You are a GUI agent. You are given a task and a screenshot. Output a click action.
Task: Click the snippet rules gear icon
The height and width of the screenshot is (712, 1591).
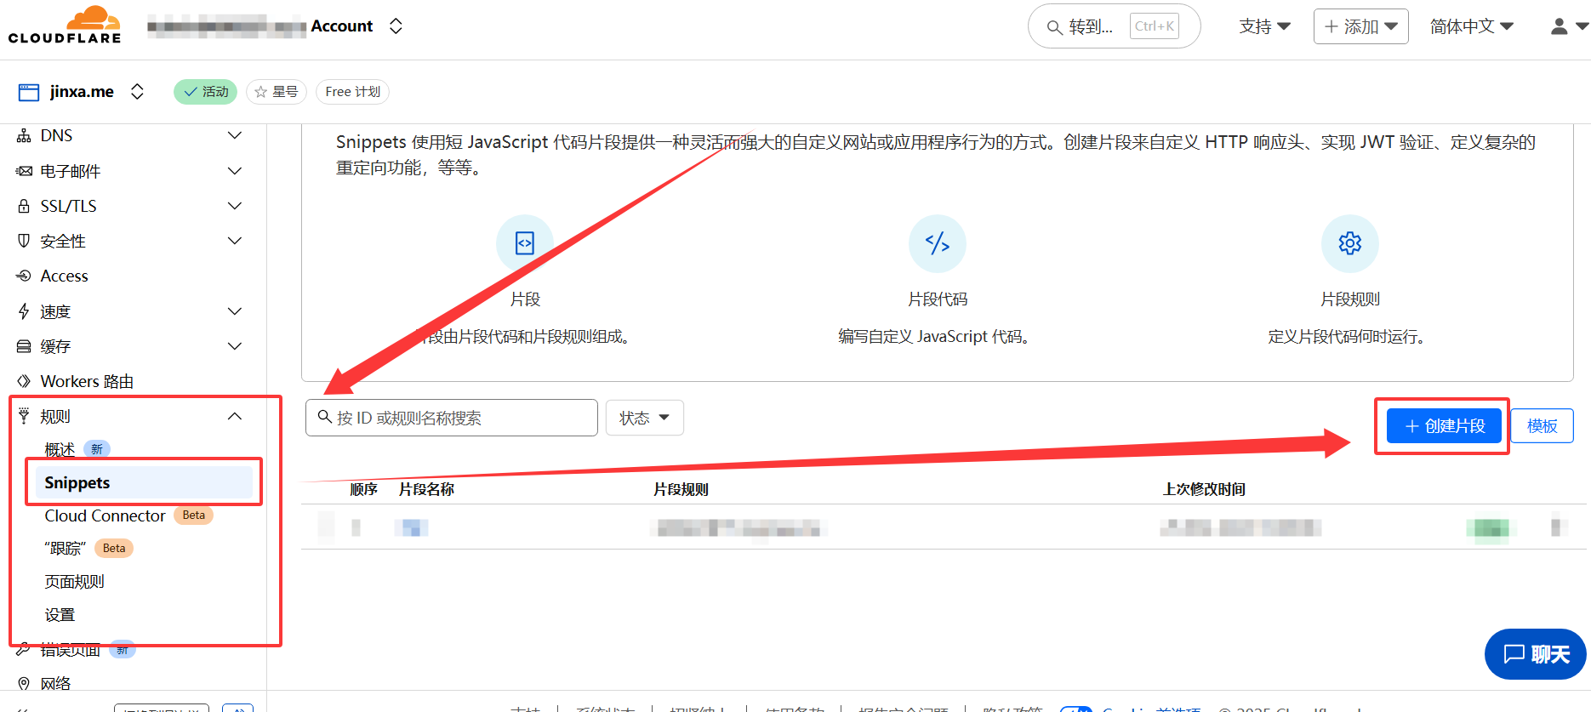pos(1349,243)
